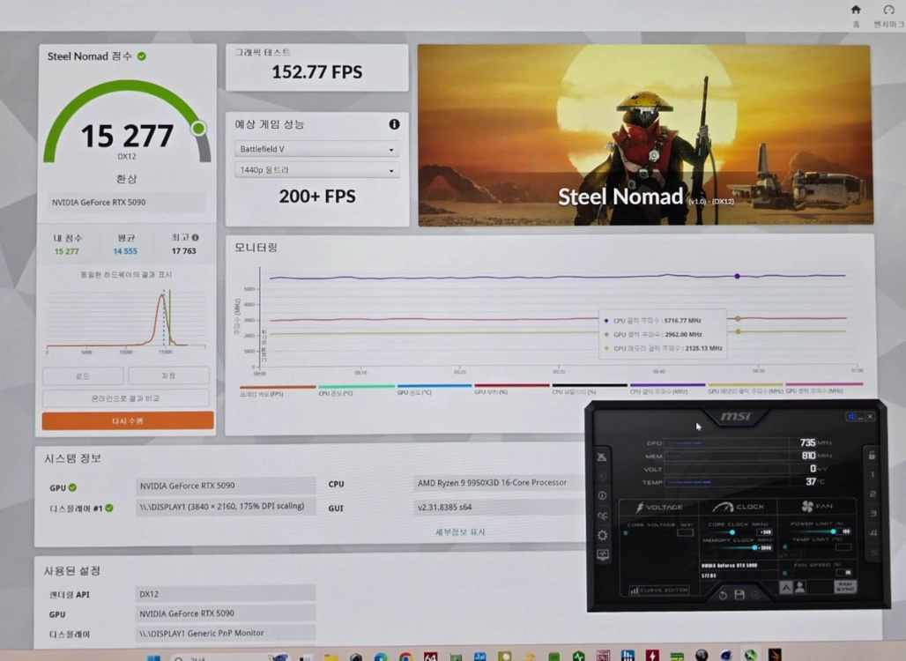Go to 홈 in 3DMark top navigation
This screenshot has width=906, height=661.
(856, 16)
